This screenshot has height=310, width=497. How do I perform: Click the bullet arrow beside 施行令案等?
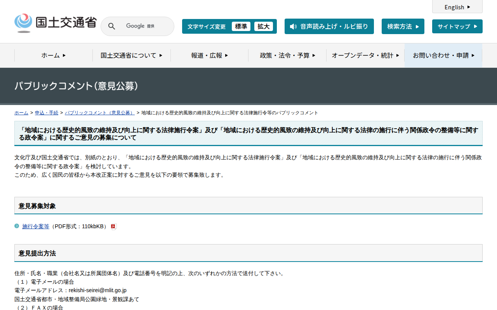(x=17, y=226)
